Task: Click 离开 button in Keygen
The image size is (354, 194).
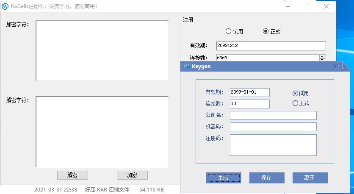Action: coord(310,178)
